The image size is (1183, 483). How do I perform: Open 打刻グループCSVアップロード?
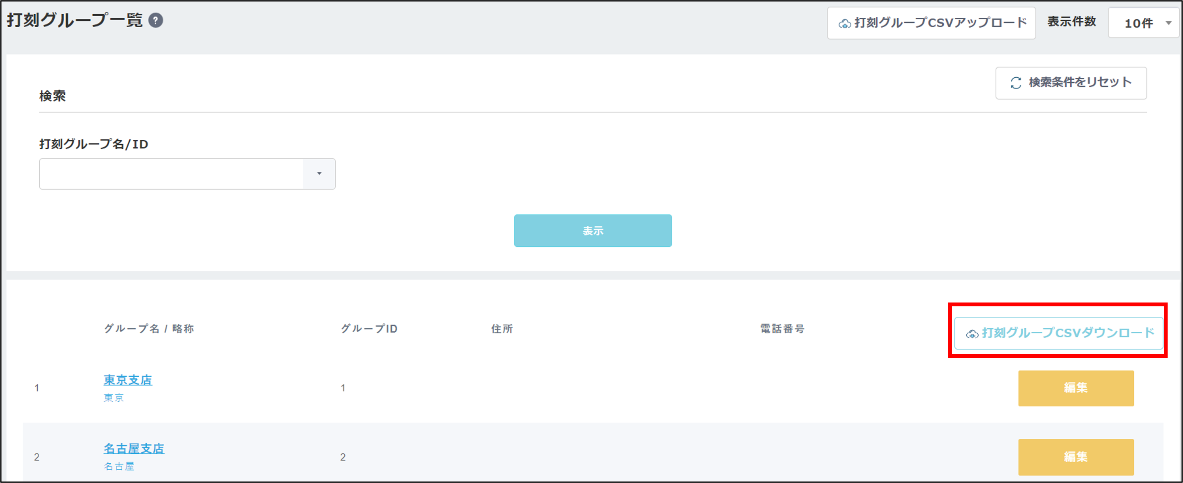[931, 23]
